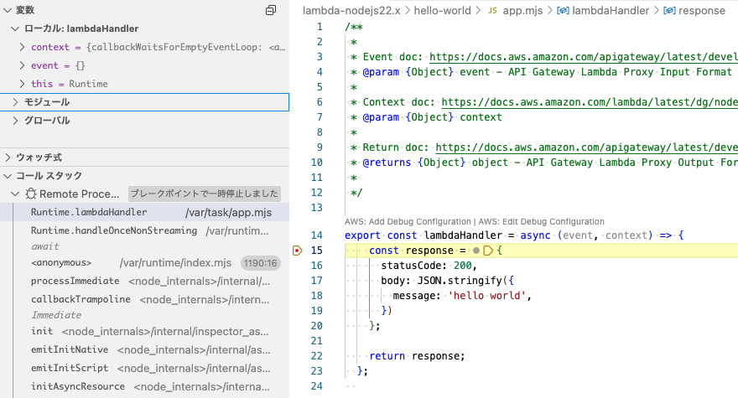Click app.mjs in the breadcrumb
Screen dimensions: 738x398
tap(522, 10)
